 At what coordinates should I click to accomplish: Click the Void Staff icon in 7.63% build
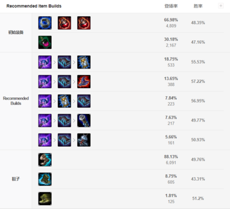(84, 120)
